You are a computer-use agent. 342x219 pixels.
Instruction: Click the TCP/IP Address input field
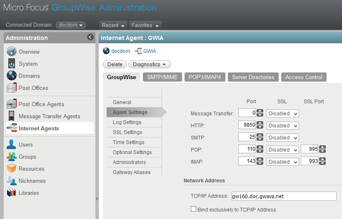click(x=284, y=196)
